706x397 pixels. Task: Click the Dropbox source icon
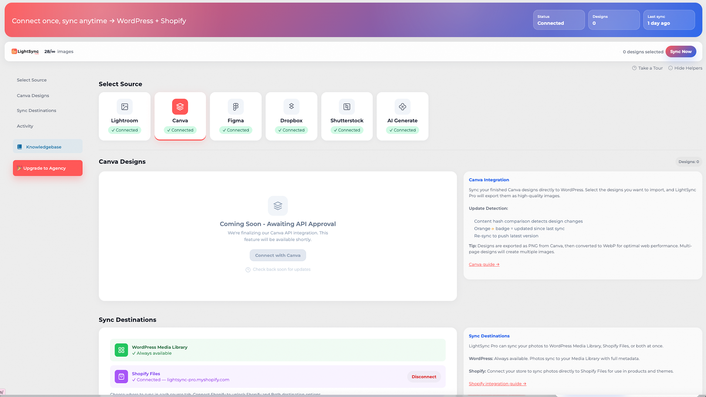click(291, 107)
